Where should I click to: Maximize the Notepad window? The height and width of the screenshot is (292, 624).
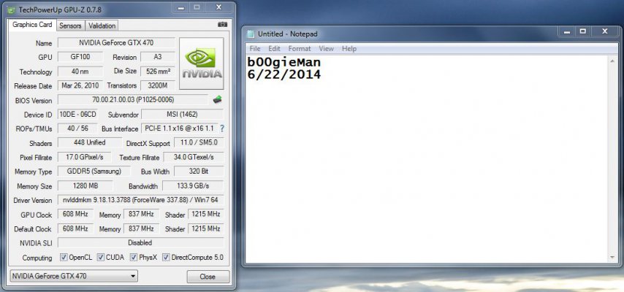(582, 31)
